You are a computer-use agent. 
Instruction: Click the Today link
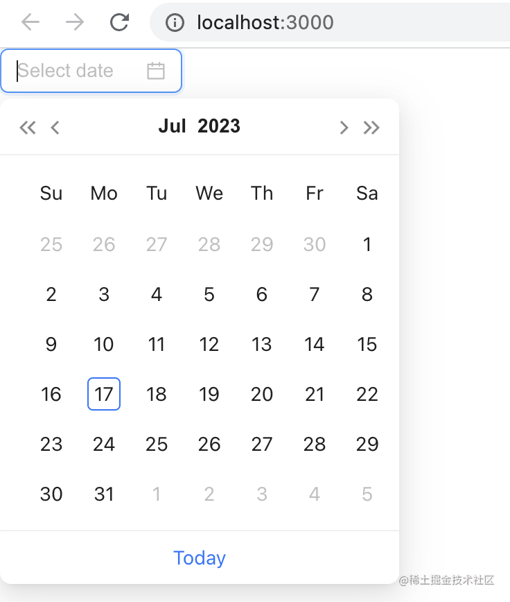(x=200, y=558)
